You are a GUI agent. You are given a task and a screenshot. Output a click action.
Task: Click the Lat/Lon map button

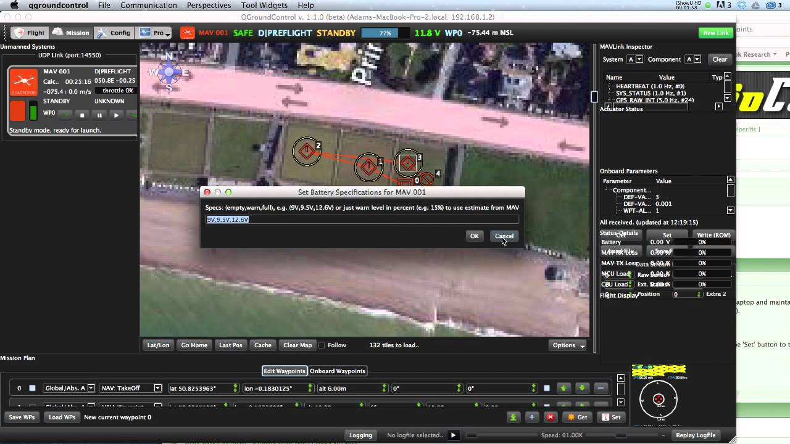tap(158, 345)
